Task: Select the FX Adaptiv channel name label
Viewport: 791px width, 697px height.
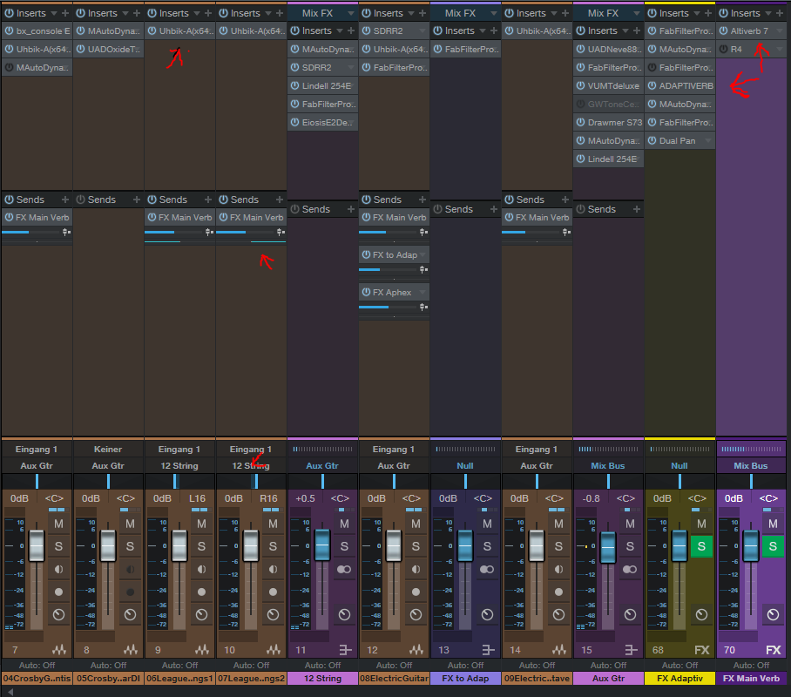Action: 679,679
